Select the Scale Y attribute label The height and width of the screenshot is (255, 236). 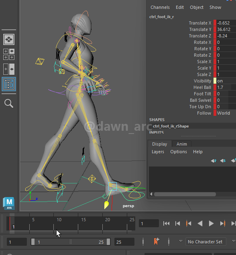click(x=204, y=68)
